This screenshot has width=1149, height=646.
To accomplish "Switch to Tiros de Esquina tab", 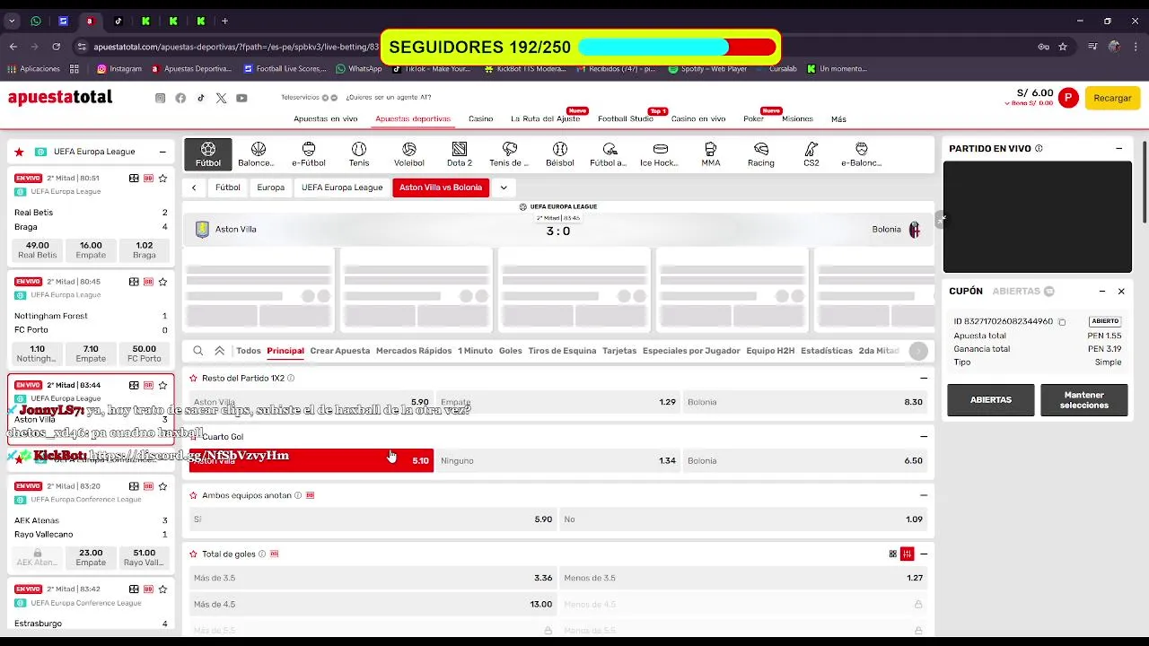I will pyautogui.click(x=562, y=351).
